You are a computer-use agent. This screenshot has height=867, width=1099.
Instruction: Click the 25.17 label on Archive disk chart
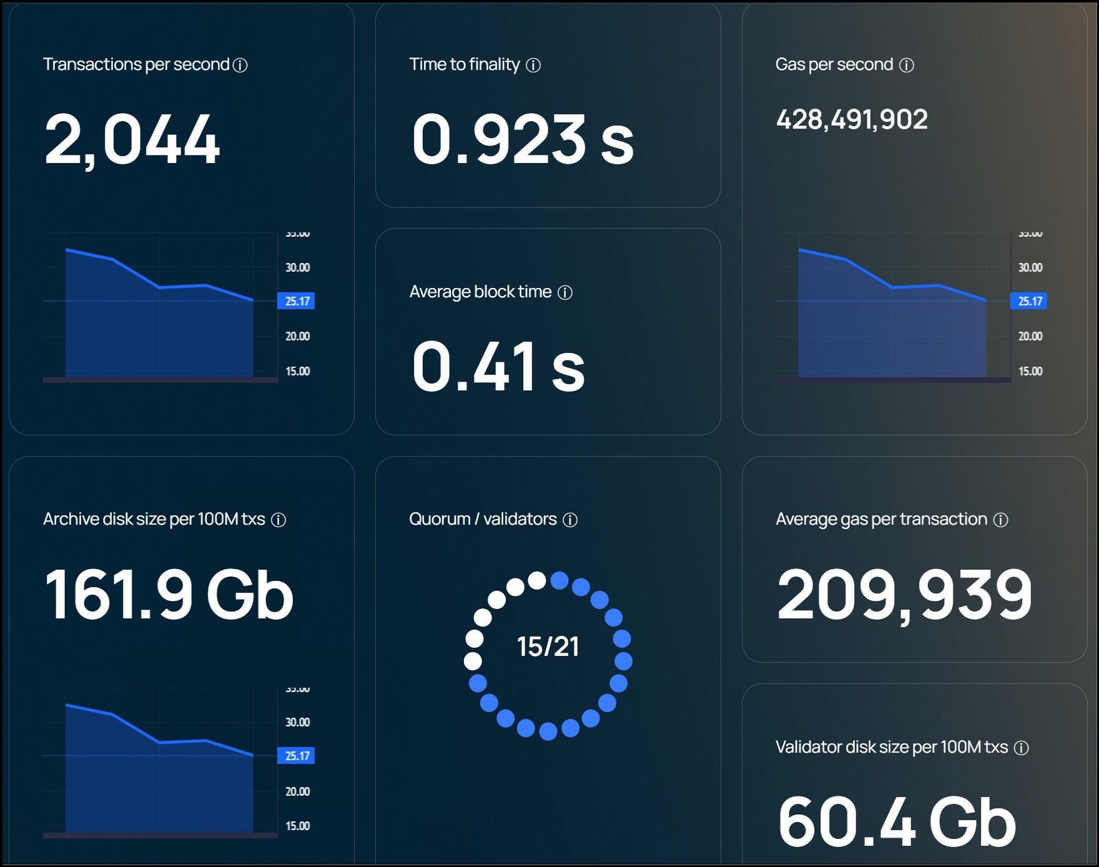point(297,756)
